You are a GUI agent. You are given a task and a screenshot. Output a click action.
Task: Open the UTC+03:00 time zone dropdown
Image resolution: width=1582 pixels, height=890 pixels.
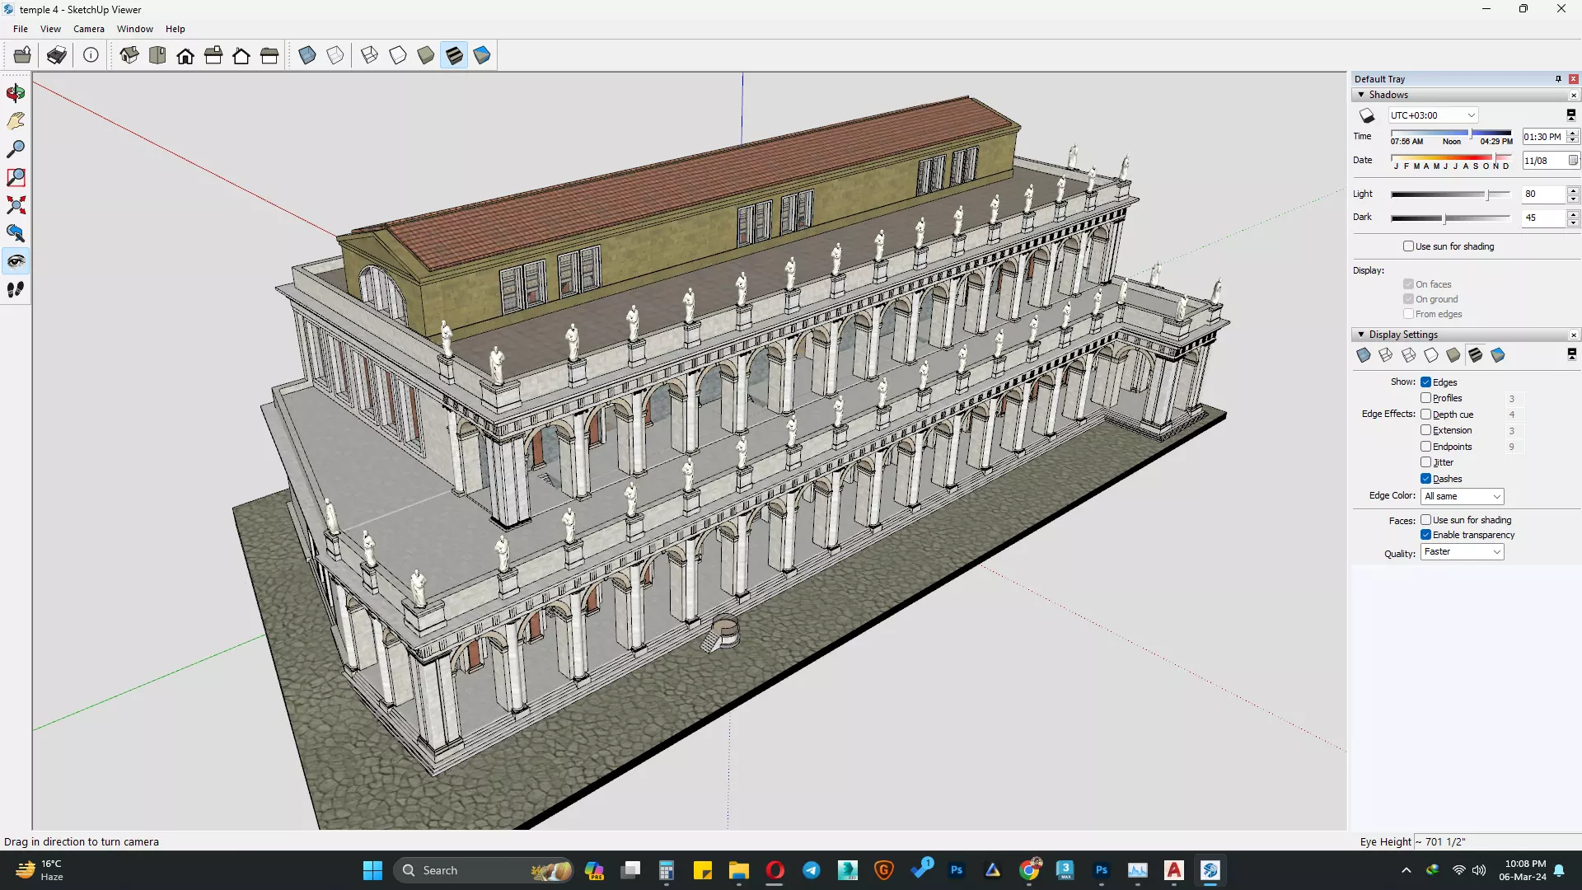click(1433, 115)
